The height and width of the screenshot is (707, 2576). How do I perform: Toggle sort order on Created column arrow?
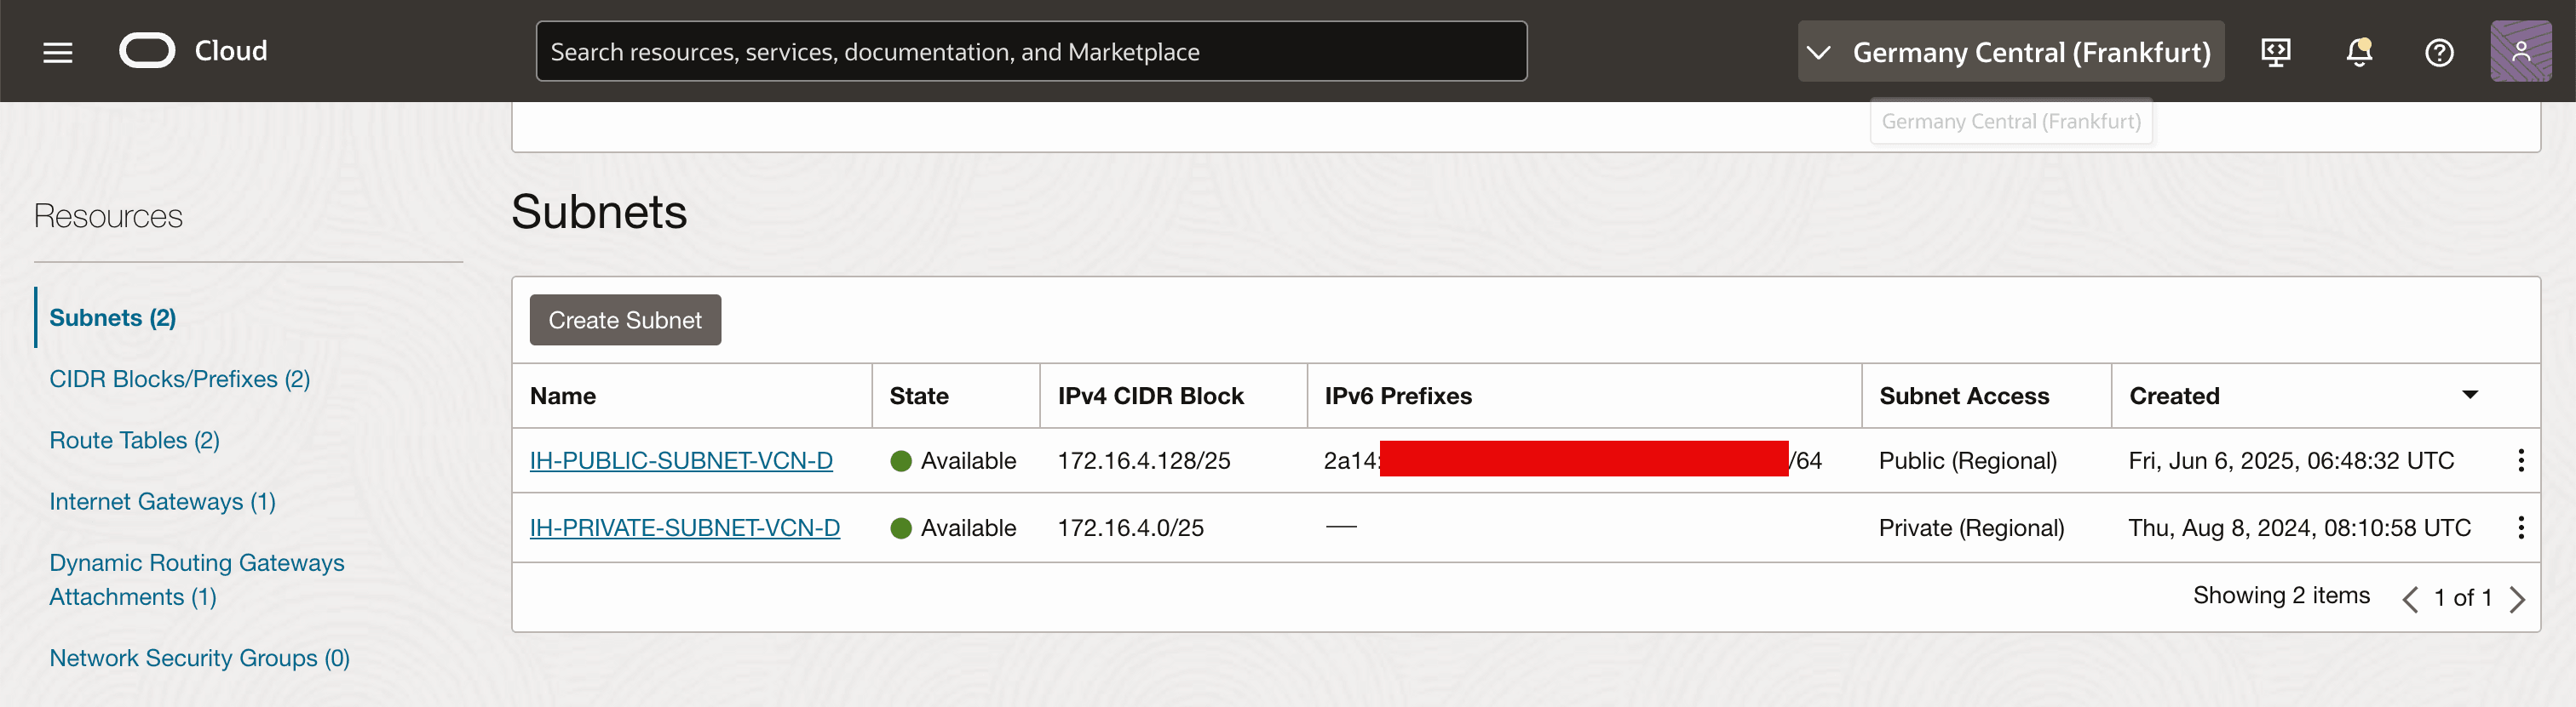pyautogui.click(x=2469, y=396)
